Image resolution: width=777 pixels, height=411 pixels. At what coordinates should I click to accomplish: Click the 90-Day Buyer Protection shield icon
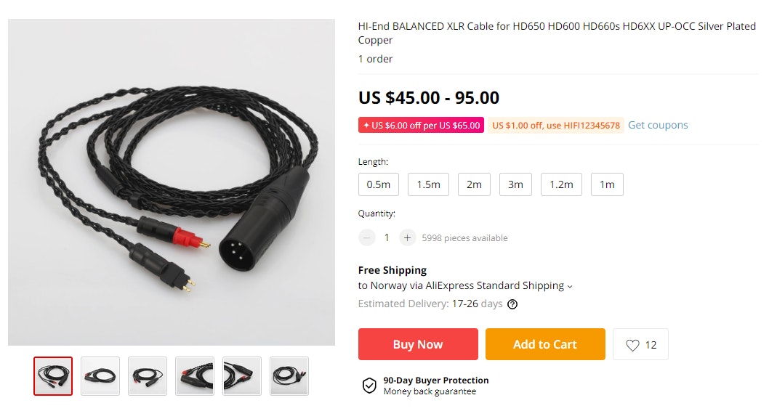(x=369, y=386)
